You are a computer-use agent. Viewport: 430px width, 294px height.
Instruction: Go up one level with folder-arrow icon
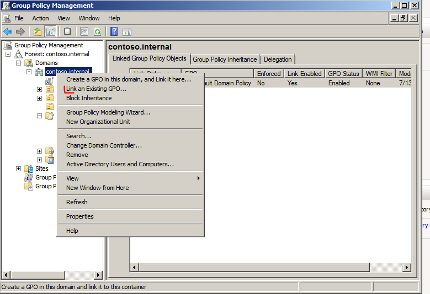point(38,32)
